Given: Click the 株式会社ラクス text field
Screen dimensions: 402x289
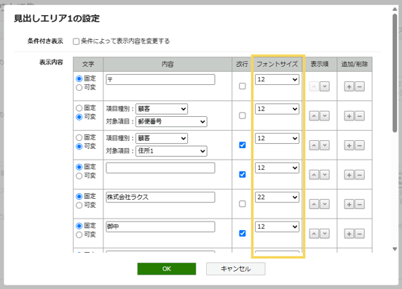Looking at the screenshot, I should pos(160,197).
